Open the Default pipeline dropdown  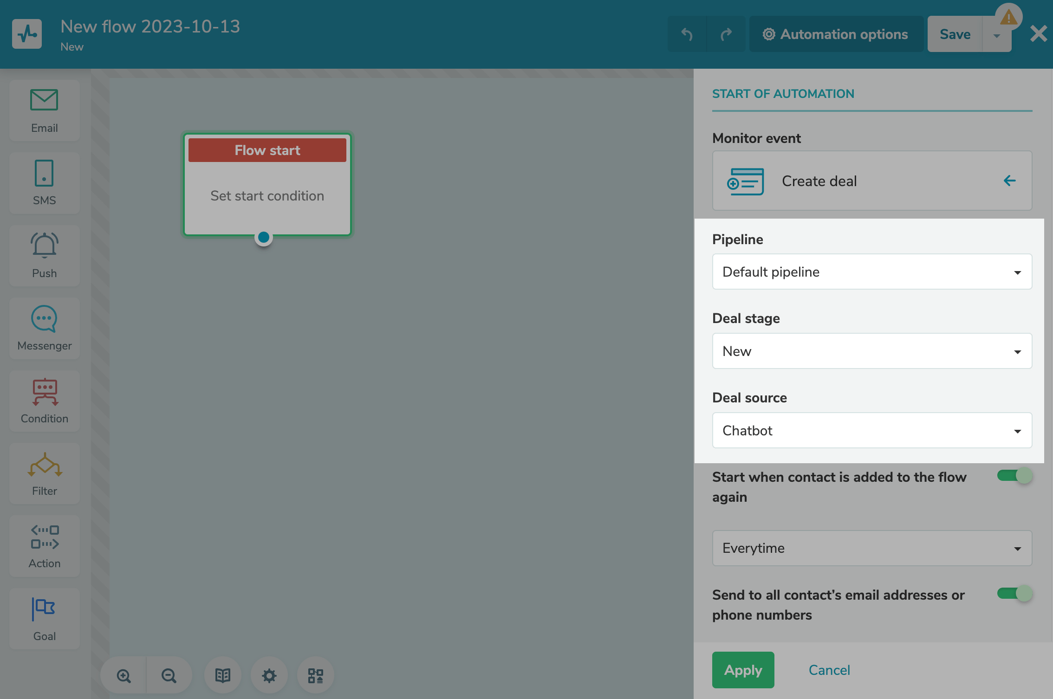coord(871,272)
